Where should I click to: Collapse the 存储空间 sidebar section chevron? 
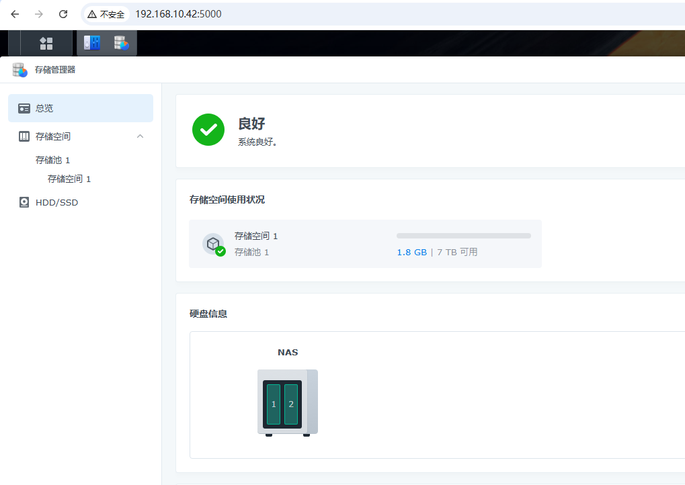pos(140,136)
